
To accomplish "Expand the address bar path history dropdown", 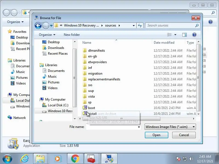I will [134, 25].
